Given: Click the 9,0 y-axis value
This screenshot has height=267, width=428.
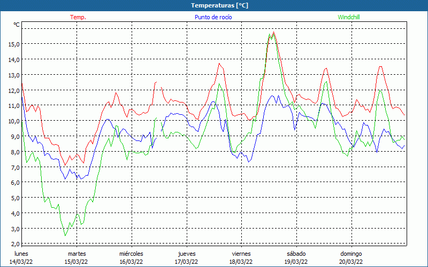Looking at the screenshot, I should (16, 137).
